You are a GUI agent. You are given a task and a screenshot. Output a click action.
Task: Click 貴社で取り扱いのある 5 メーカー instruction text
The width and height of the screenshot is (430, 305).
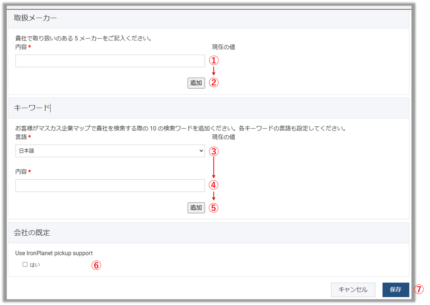click(x=84, y=38)
